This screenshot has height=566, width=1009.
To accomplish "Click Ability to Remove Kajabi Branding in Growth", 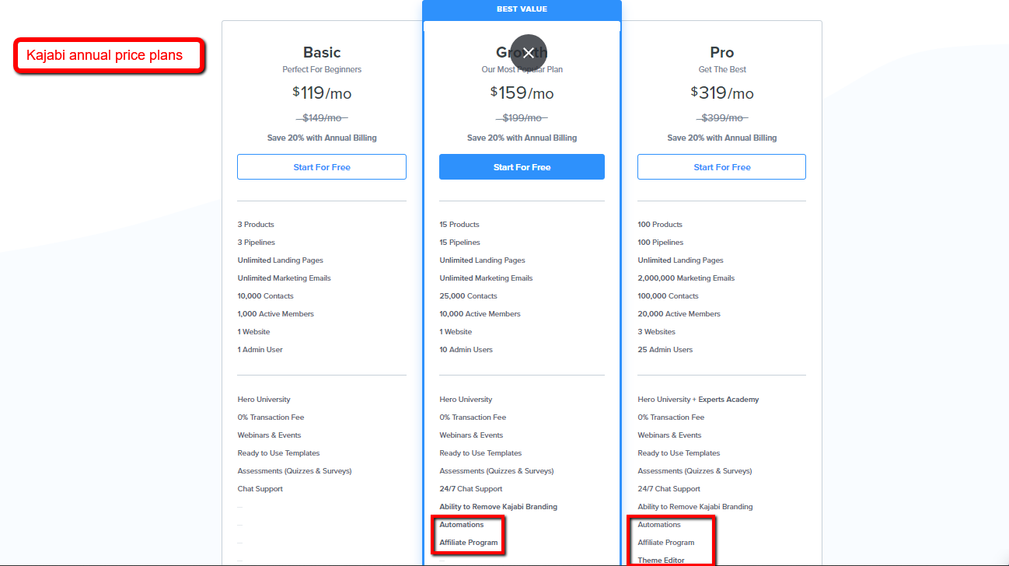I will coord(498,507).
